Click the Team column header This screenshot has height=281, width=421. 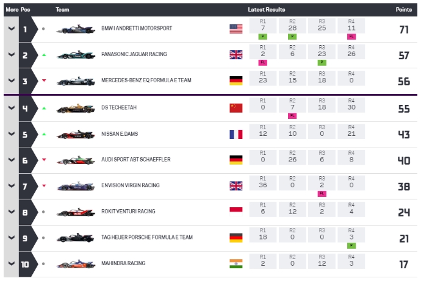(62, 10)
